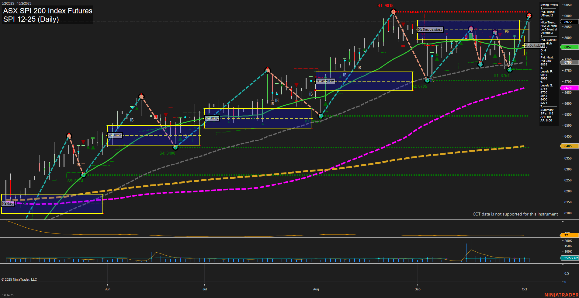Image resolution: width=579 pixels, height=298 pixels.
Task: Select the pivot marker at the S5: 8274 swing low
Action: click(84, 175)
